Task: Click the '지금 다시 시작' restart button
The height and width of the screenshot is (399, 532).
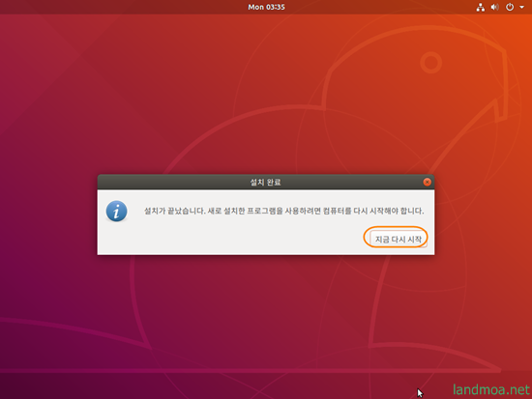Action: click(398, 239)
